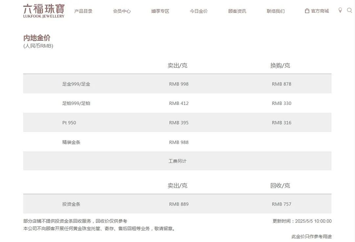Click the 回收/克 column header
Screen dimensions: 355x242
[280, 186]
